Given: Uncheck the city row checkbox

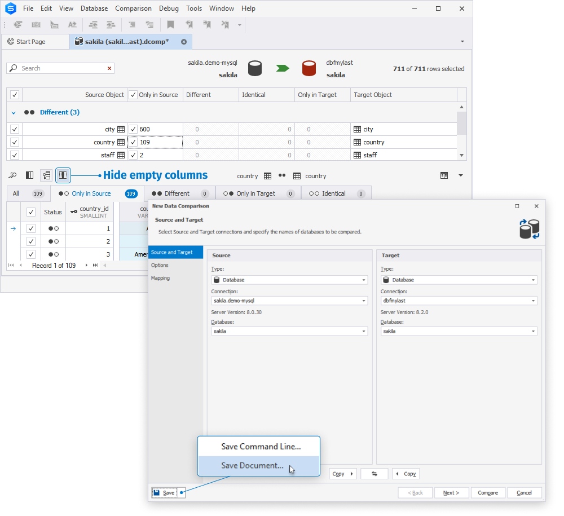Looking at the screenshot, I should coord(15,129).
